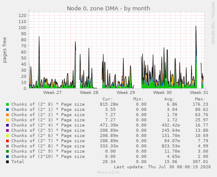Click the red swatch for 2^7 chunks
The height and width of the screenshot is (177, 217).
click(7, 141)
